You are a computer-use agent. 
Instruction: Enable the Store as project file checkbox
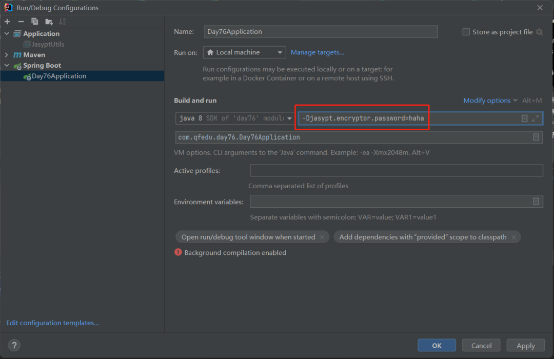point(466,32)
